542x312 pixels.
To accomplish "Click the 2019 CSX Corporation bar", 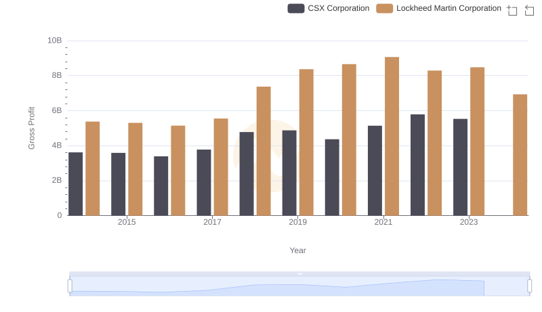I will [x=289, y=173].
